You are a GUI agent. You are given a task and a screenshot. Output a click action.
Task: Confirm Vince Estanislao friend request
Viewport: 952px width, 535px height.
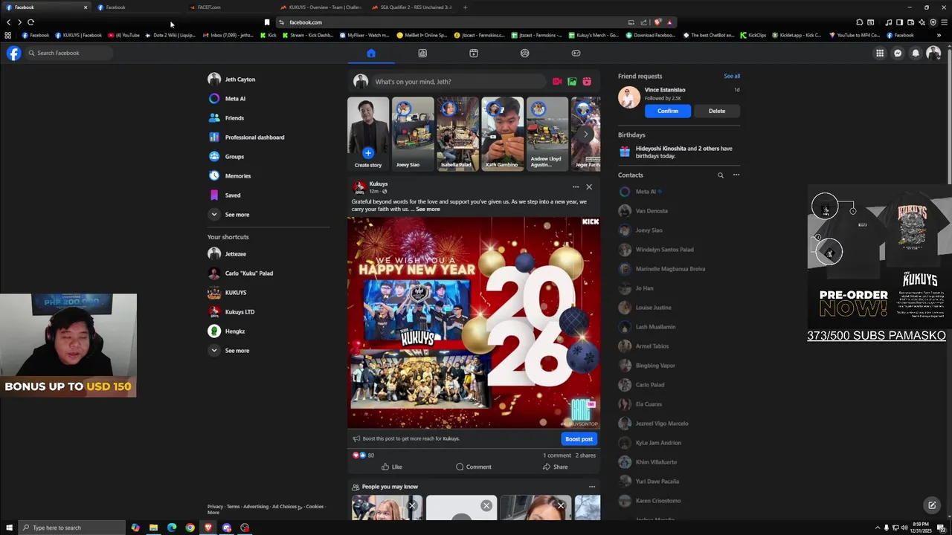[667, 111]
